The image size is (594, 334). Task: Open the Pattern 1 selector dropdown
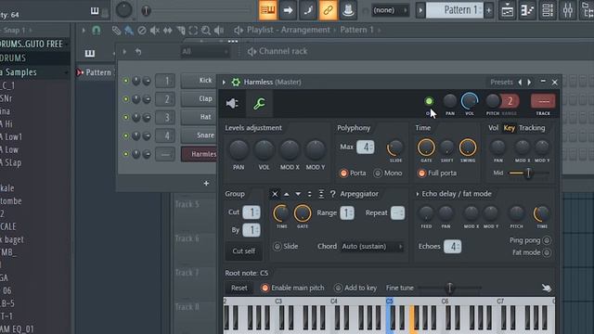[454, 10]
